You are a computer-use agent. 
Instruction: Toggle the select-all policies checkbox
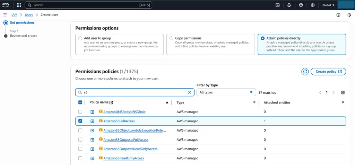pyautogui.click(x=80, y=102)
